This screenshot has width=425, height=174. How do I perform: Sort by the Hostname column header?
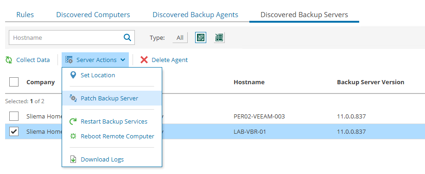pos(249,82)
